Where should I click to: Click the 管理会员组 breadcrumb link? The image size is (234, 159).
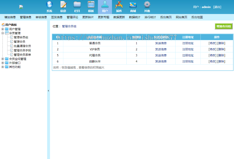point(69,26)
